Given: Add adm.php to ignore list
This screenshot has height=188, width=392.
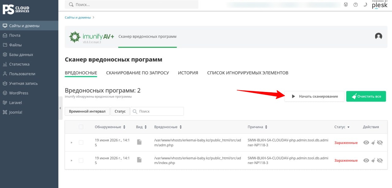Looking at the screenshot, I should tap(380, 143).
